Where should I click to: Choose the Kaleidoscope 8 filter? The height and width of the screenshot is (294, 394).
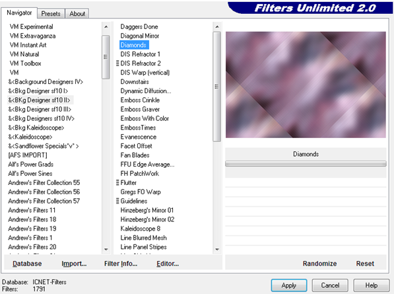point(140,229)
